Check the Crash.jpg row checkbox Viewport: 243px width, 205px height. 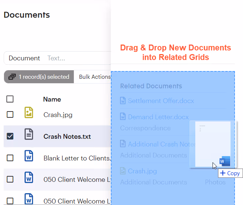(10, 114)
